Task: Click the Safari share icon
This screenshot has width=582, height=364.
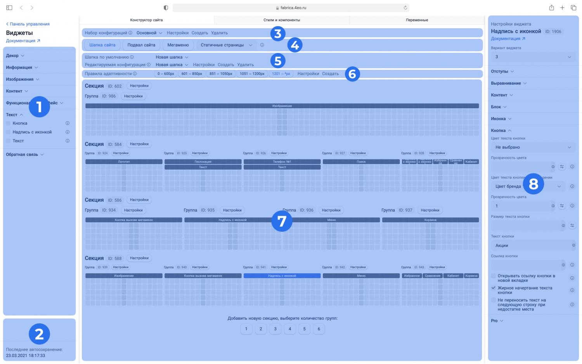Action: pyautogui.click(x=551, y=8)
